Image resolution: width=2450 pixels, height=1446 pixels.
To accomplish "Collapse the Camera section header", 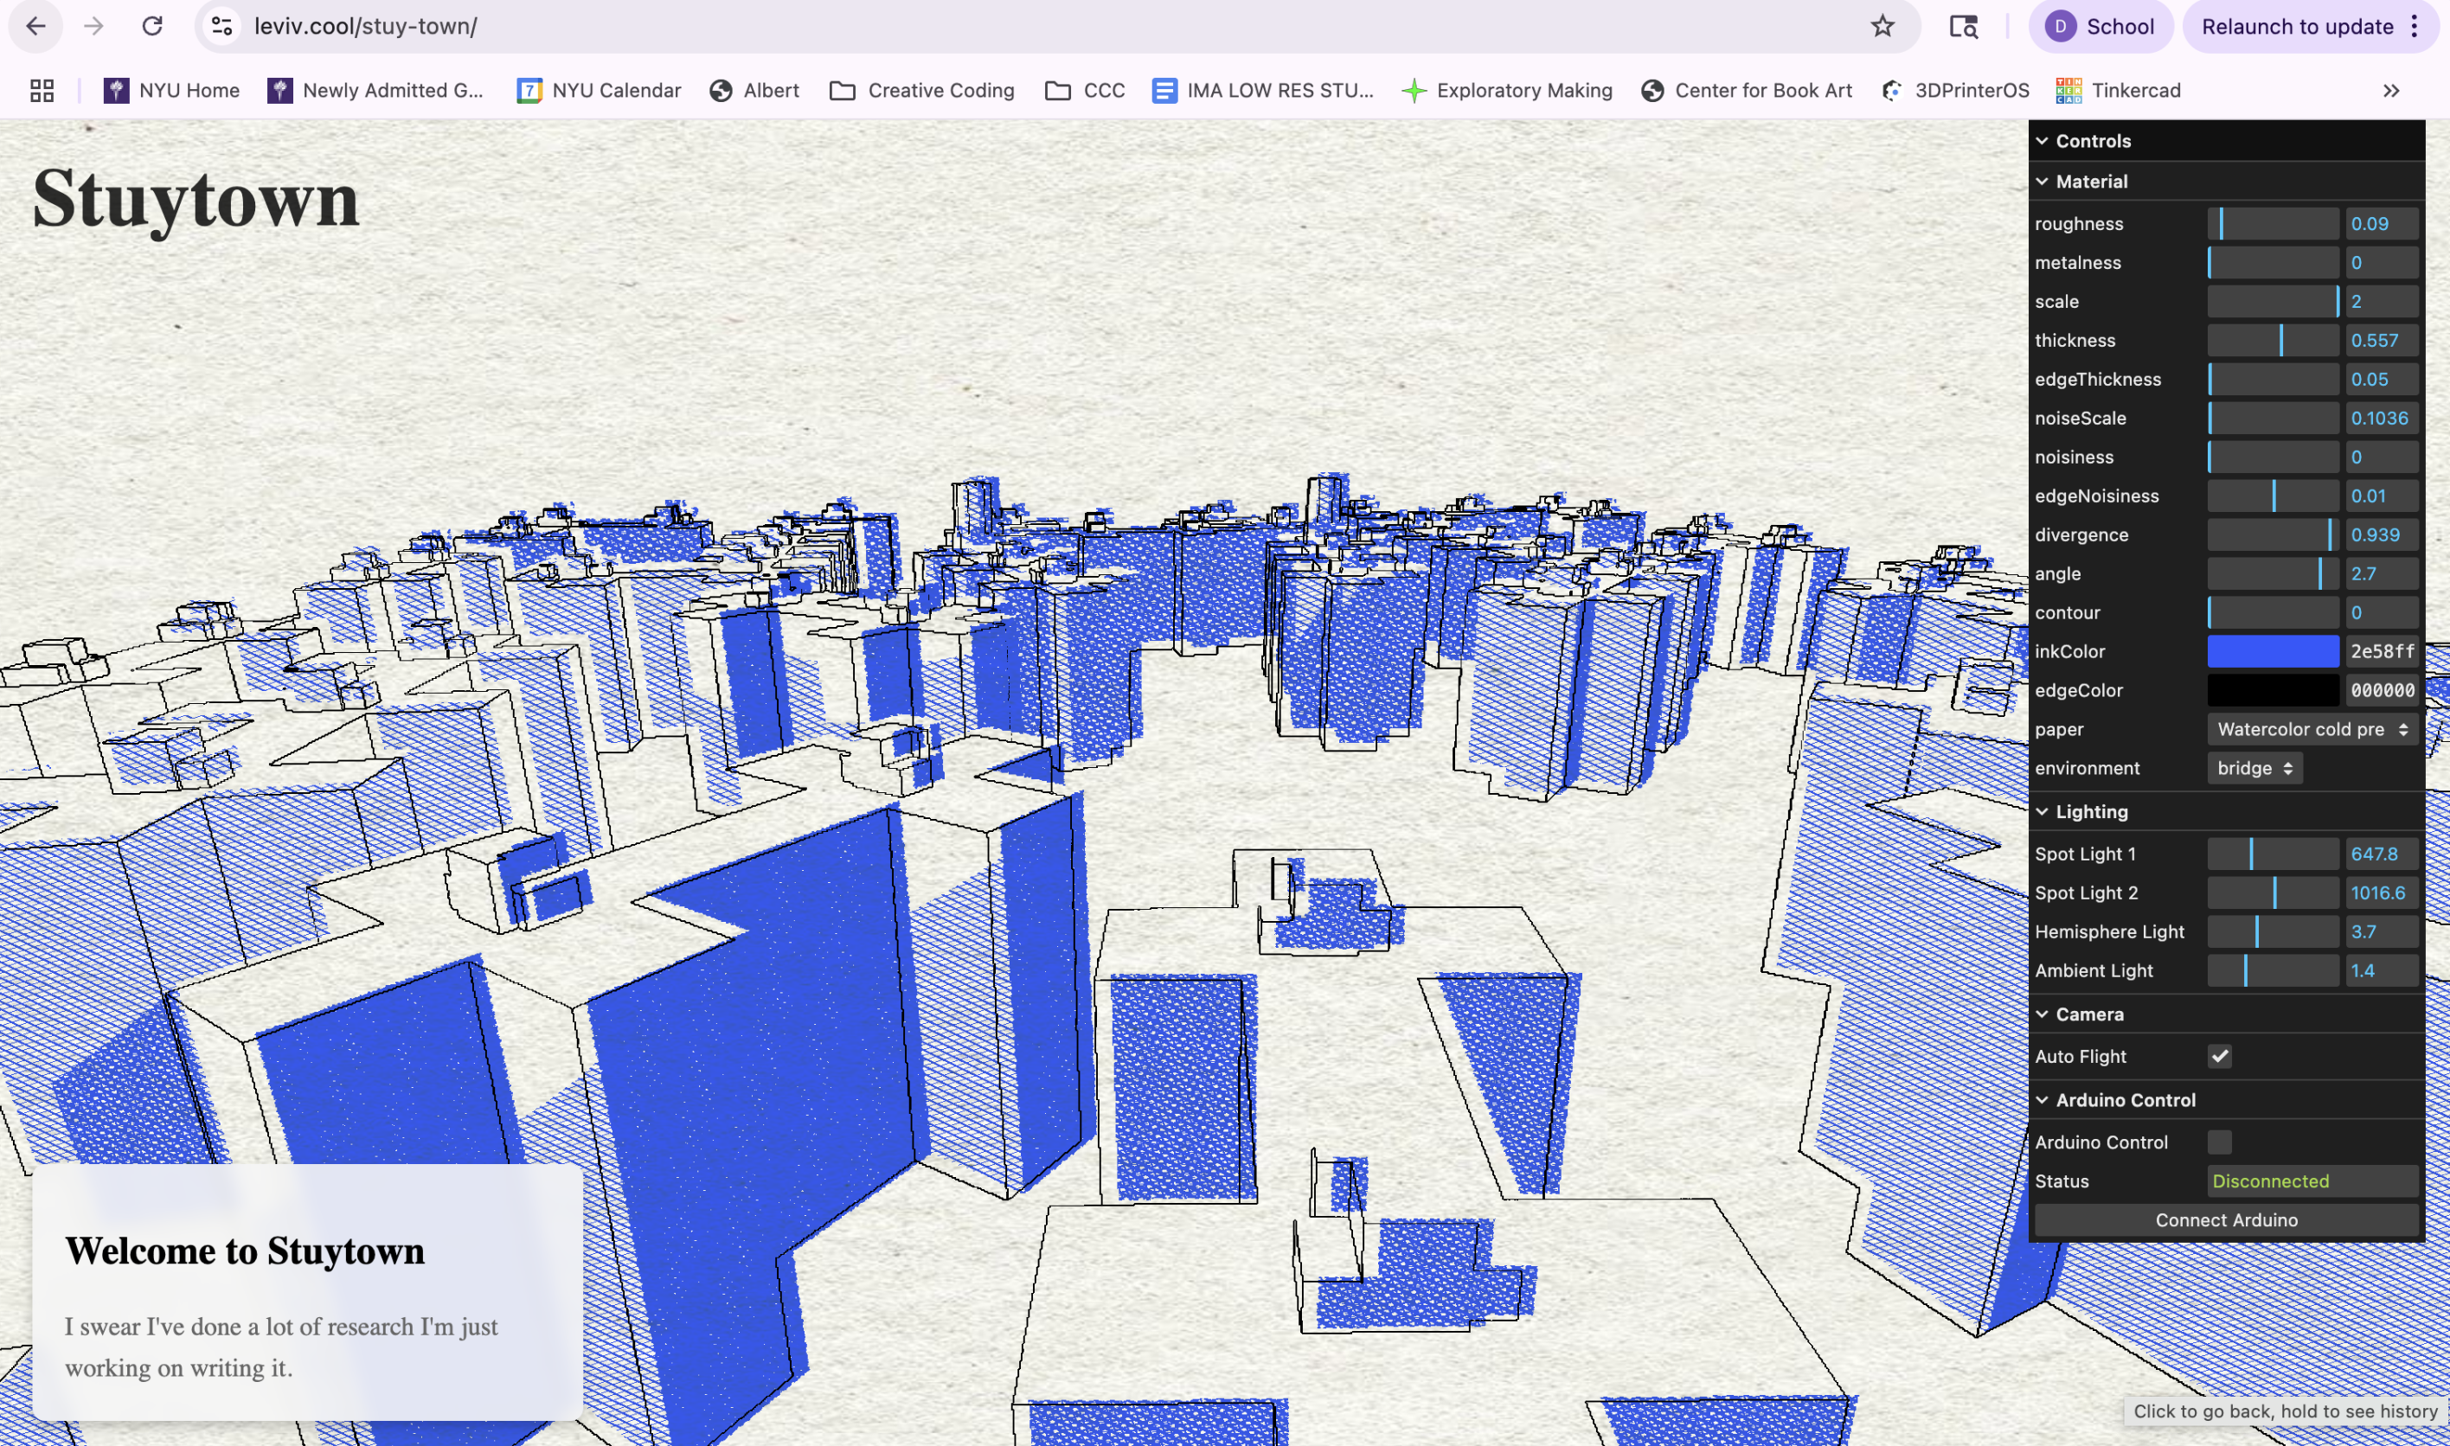I will (2088, 1014).
